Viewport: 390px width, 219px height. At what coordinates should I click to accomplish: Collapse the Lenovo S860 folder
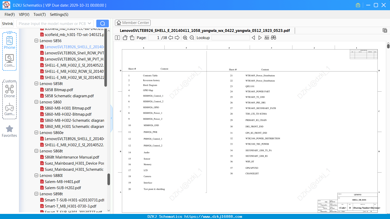(36, 102)
